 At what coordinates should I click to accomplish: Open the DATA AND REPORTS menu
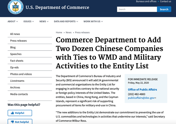(x=66, y=21)
